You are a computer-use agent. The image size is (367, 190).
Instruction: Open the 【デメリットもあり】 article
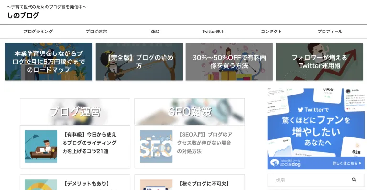[x=75, y=182]
